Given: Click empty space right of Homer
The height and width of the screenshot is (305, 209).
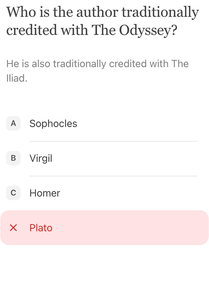Looking at the screenshot, I should tap(133, 193).
